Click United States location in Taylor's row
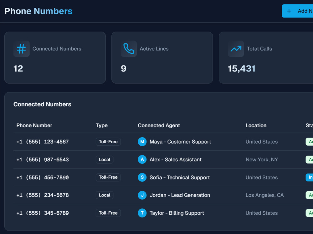The image size is (313, 234). (262, 213)
